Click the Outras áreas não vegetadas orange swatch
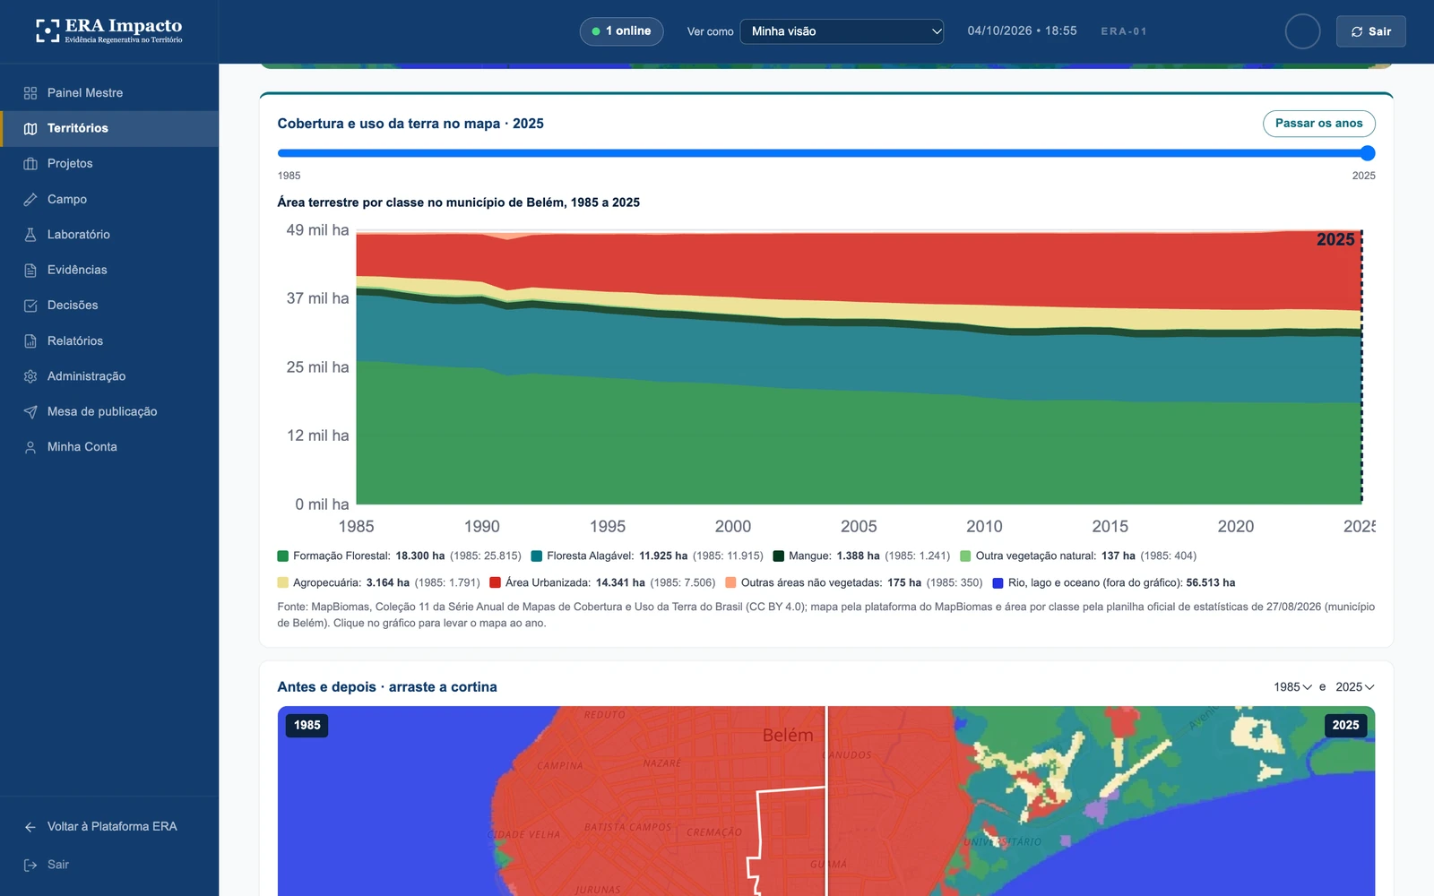The width and height of the screenshot is (1434, 896). coord(730,583)
